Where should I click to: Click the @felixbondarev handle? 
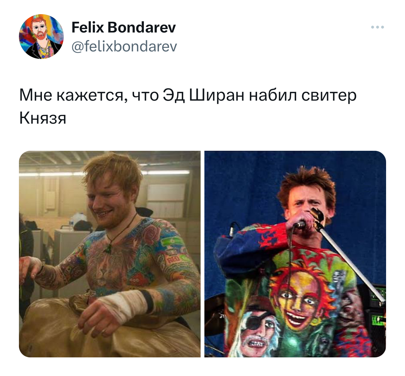coord(124,47)
